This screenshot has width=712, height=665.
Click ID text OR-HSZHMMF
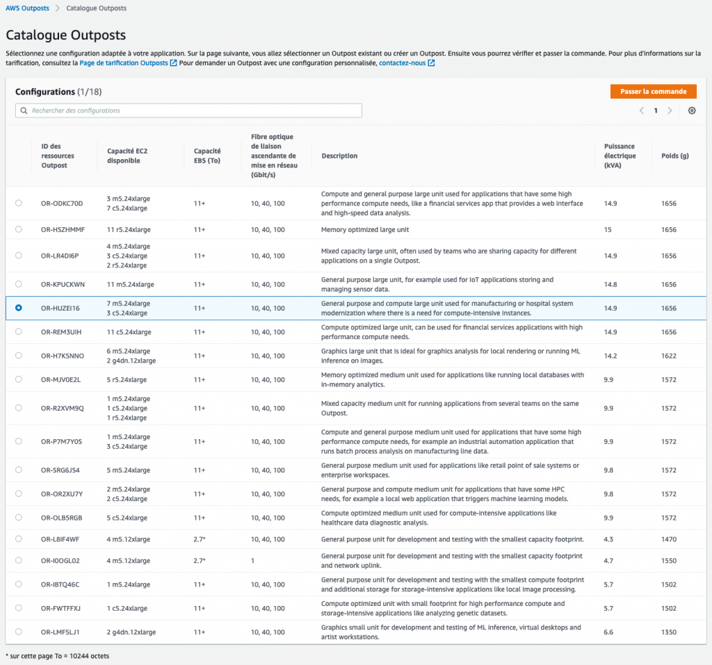pos(63,230)
